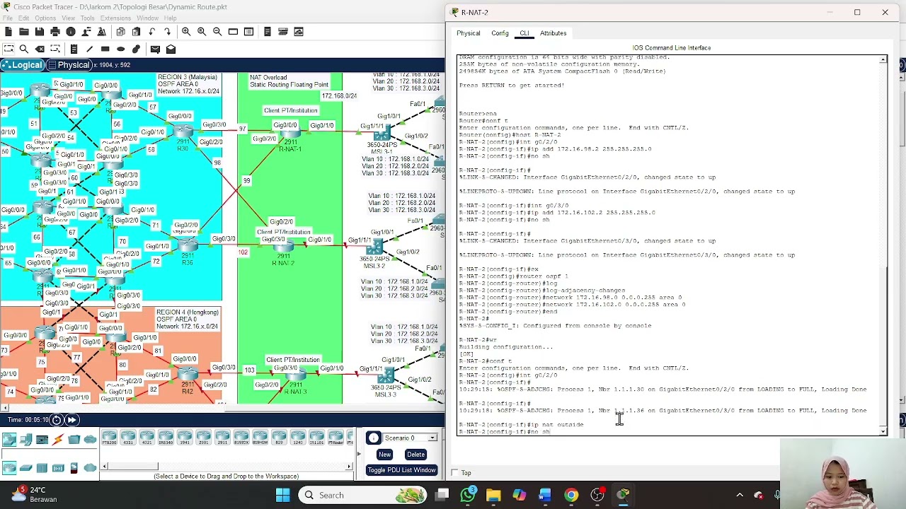Choose the Place Note tool

point(74,49)
